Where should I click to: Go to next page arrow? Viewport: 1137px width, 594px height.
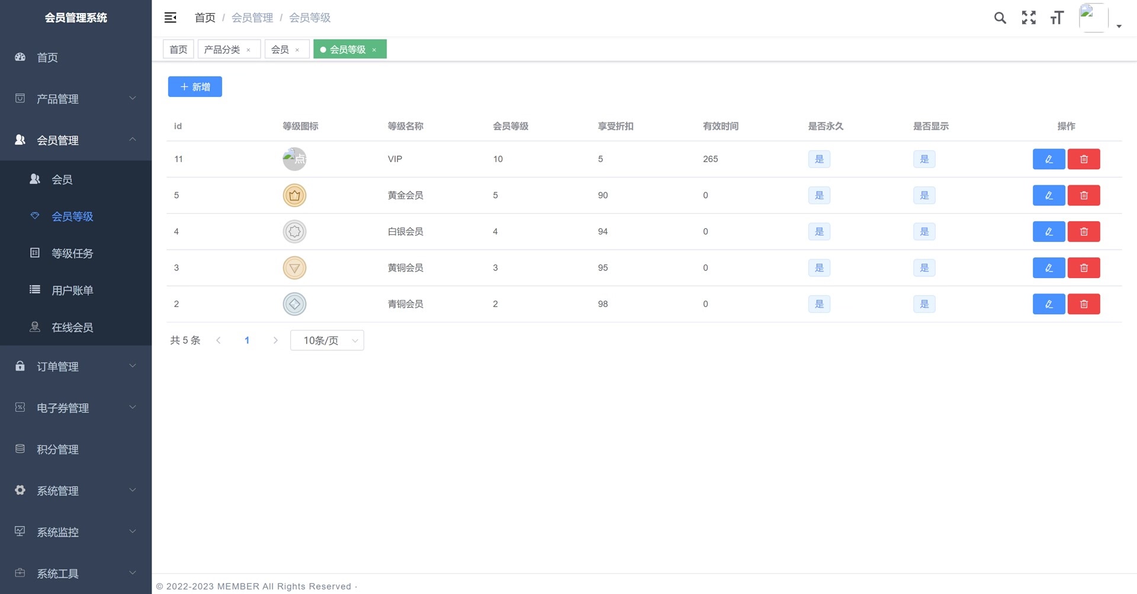pos(275,341)
